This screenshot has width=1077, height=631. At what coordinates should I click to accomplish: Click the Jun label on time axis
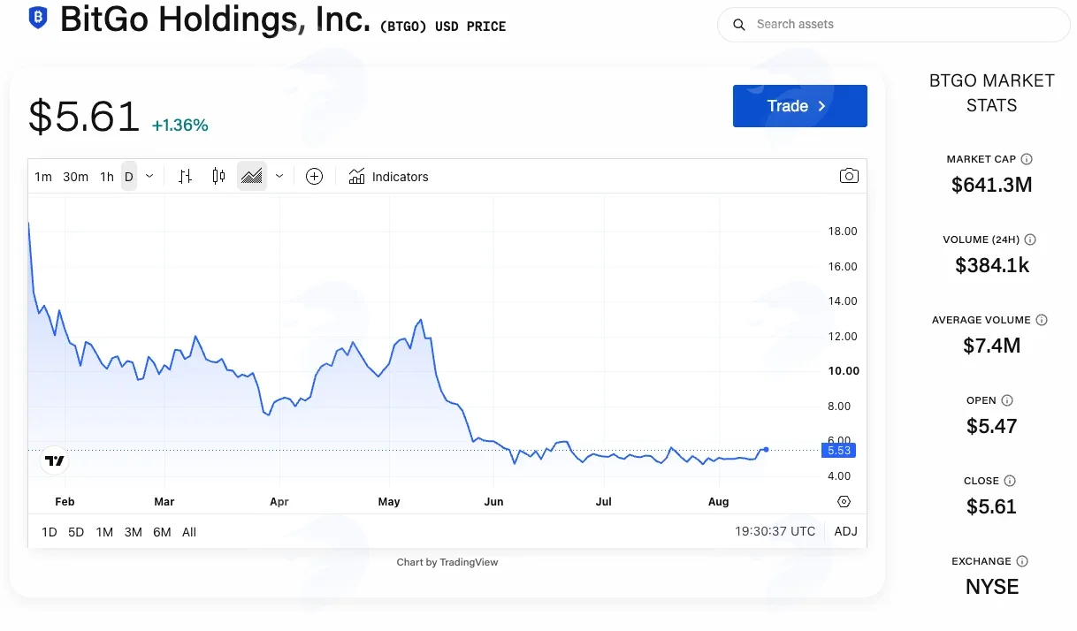[493, 501]
